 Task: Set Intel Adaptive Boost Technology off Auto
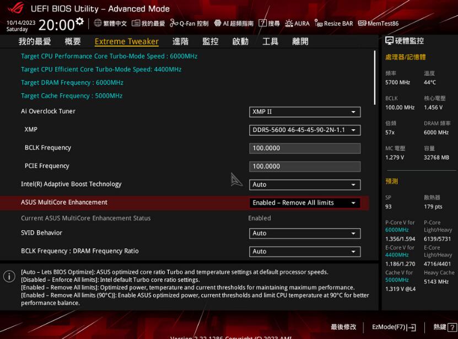(305, 184)
